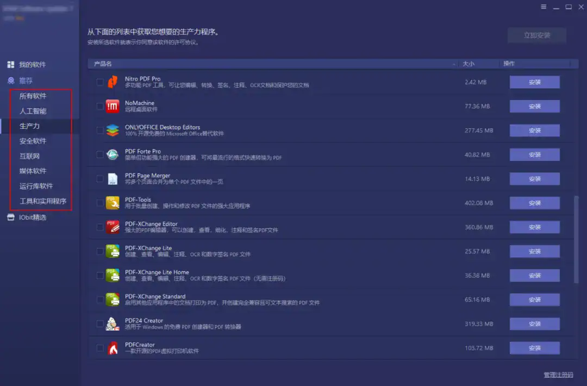587x386 pixels.
Task: Check the PDF24 Creator checkbox
Action: click(100, 323)
